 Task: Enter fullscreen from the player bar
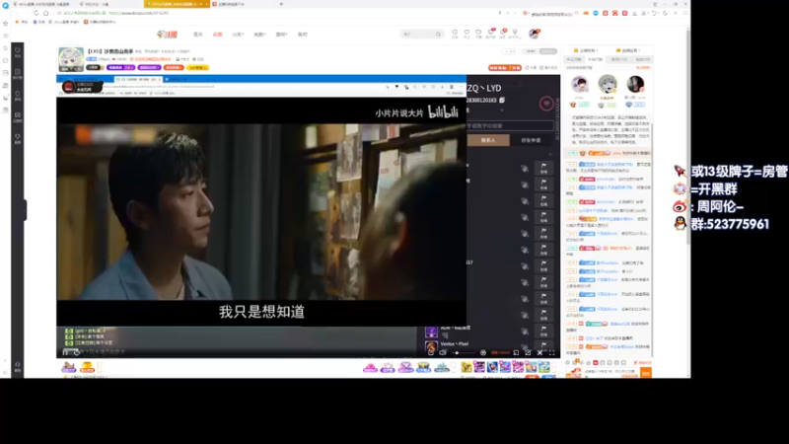(x=552, y=353)
